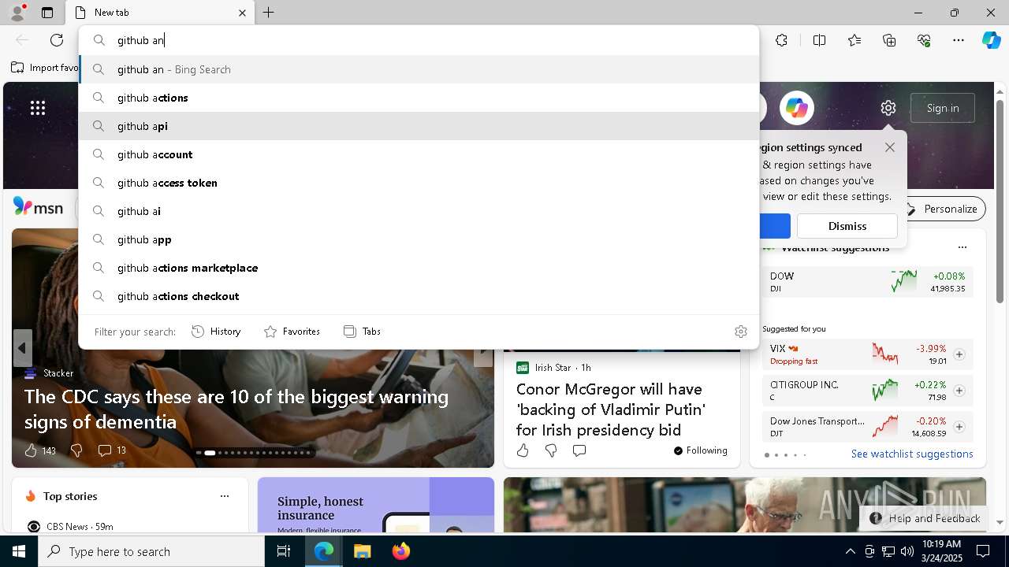Select the 'github app' suggestion
Viewport: 1009px width, 567px height.
[x=419, y=239]
